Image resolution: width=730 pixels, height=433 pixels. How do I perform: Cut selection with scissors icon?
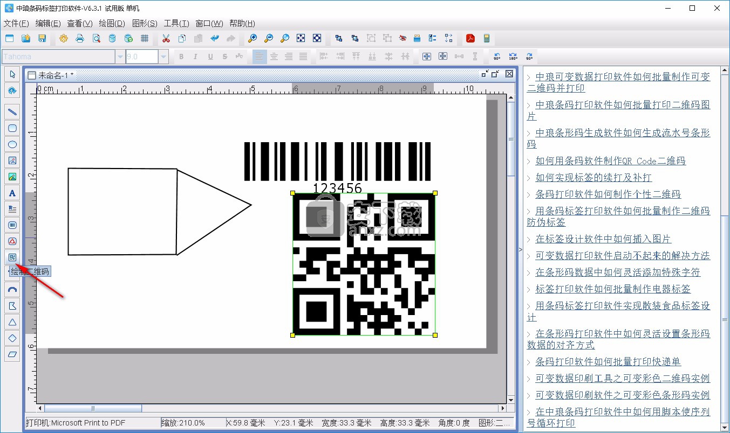click(x=166, y=38)
